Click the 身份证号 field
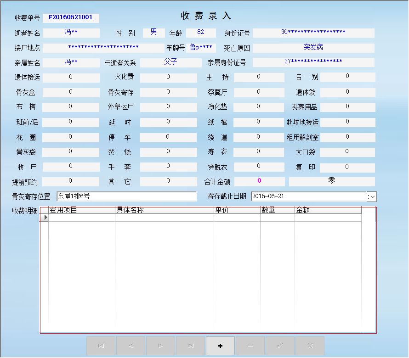The width and height of the screenshot is (409, 358). pyautogui.click(x=313, y=33)
